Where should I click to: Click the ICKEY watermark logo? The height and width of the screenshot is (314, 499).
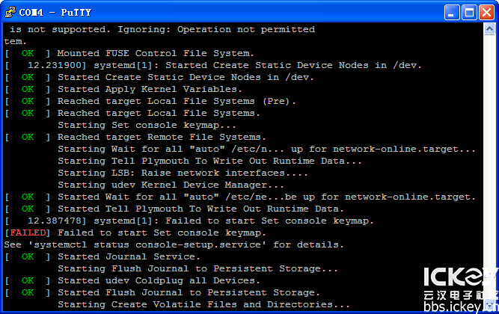pyautogui.click(x=460, y=277)
